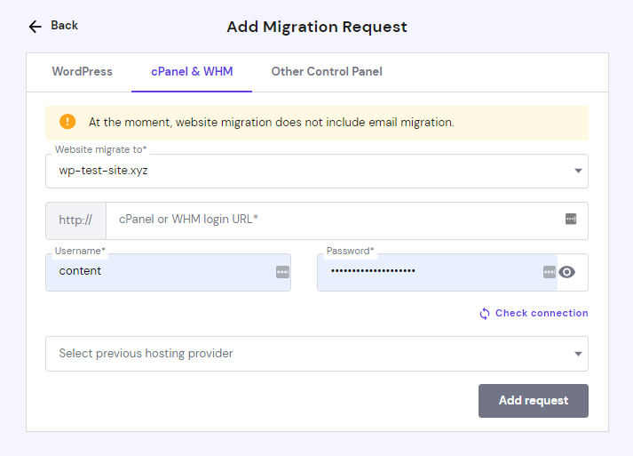This screenshot has height=456, width=633.
Task: Click the autofill icon in the Username field
Action: click(282, 272)
